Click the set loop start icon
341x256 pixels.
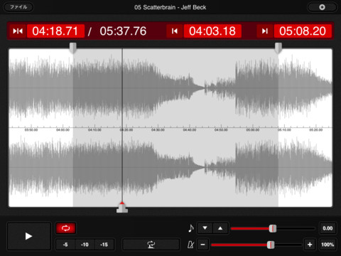pos(175,31)
